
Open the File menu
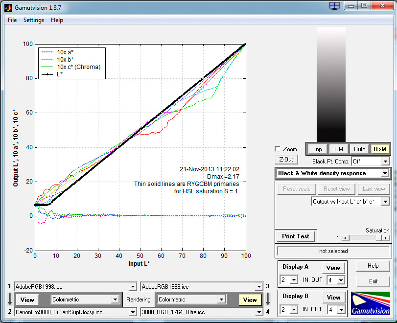point(12,20)
